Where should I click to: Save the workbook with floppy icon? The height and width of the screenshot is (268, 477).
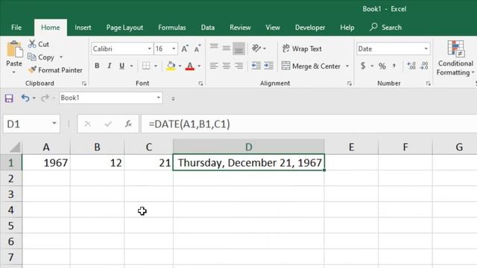coord(9,98)
